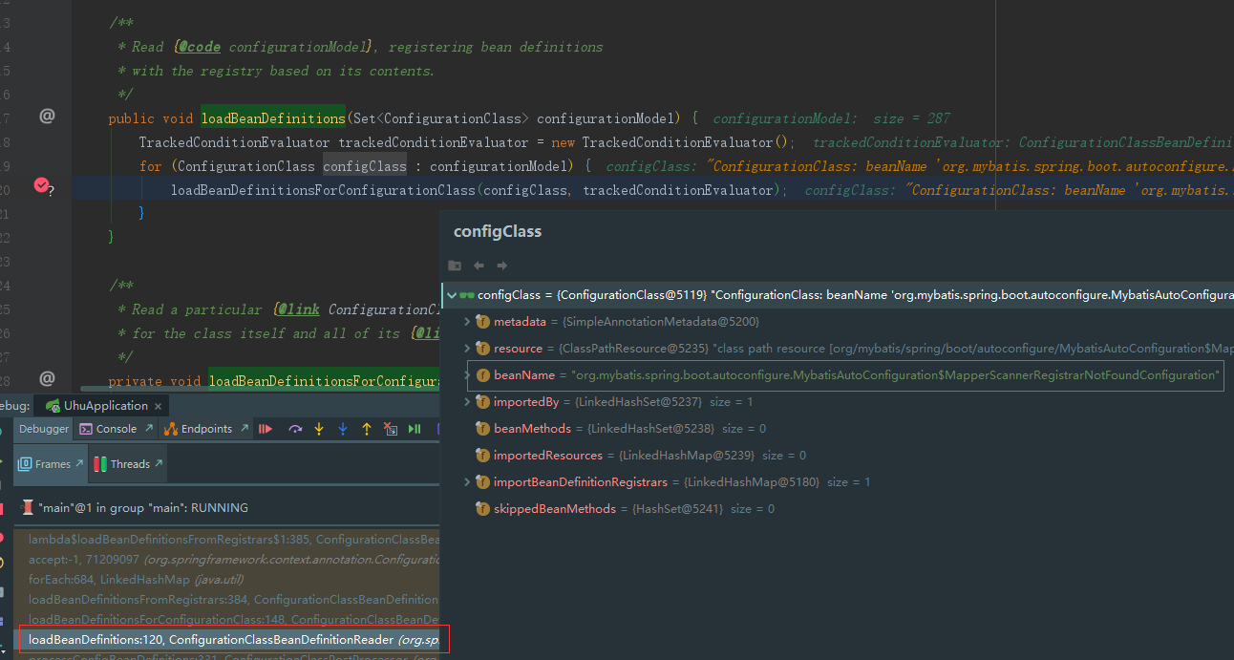Click highlighted configClass variable in for loop
1234x660 pixels.
(365, 166)
